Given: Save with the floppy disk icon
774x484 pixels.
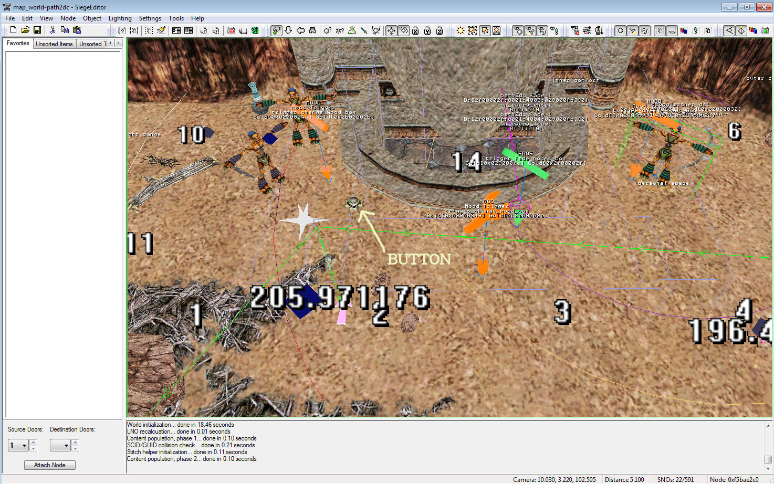Looking at the screenshot, I should (37, 30).
